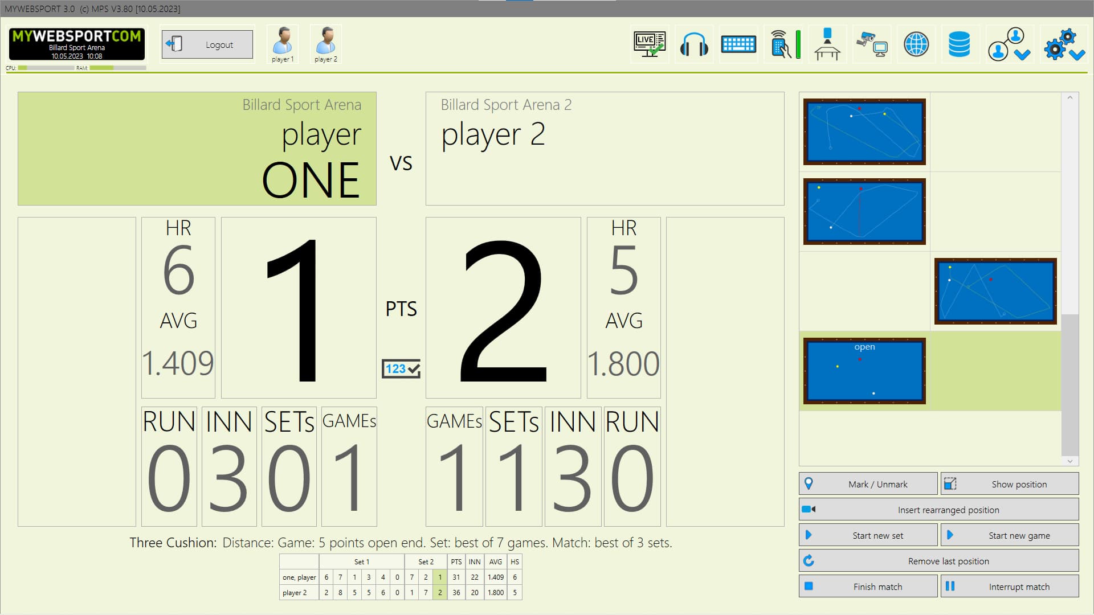Open the table camera overhead icon
The image size is (1094, 615).
click(x=827, y=44)
